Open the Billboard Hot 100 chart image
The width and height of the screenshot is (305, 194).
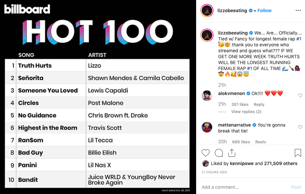click(x=98, y=97)
